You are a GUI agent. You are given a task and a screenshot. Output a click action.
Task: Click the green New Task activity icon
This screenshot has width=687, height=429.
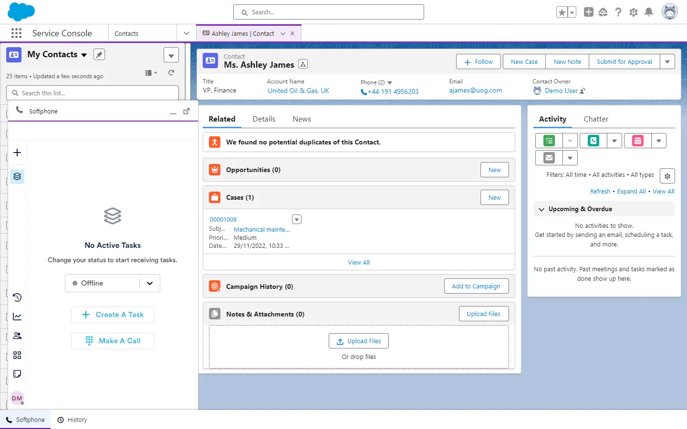(549, 141)
